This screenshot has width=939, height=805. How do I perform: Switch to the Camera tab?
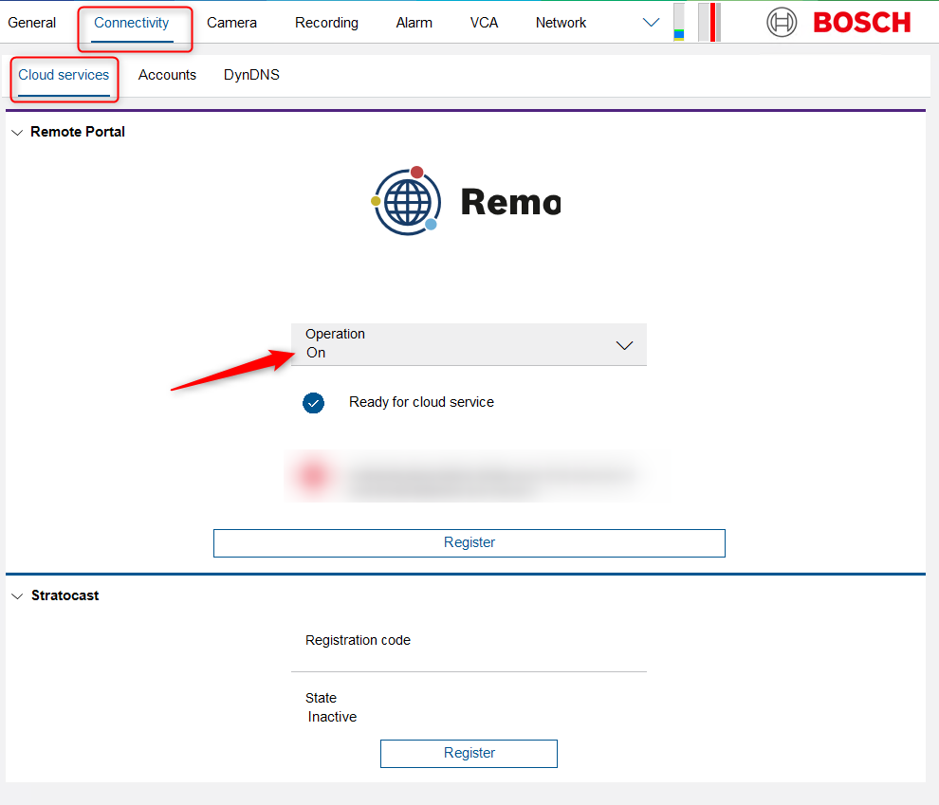(231, 23)
